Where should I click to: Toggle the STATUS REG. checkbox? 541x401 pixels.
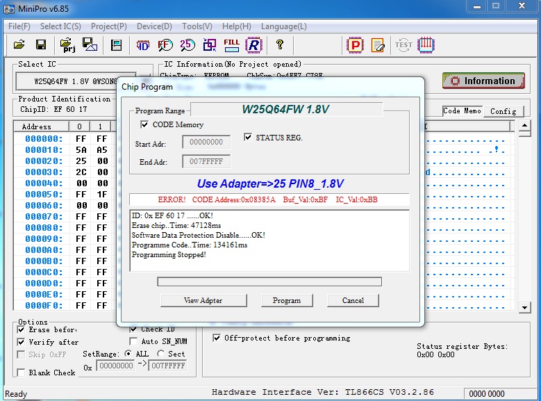coord(248,138)
